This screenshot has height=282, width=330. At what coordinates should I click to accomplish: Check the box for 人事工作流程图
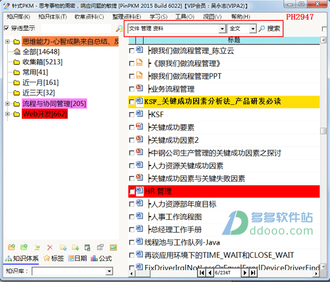[131, 217]
